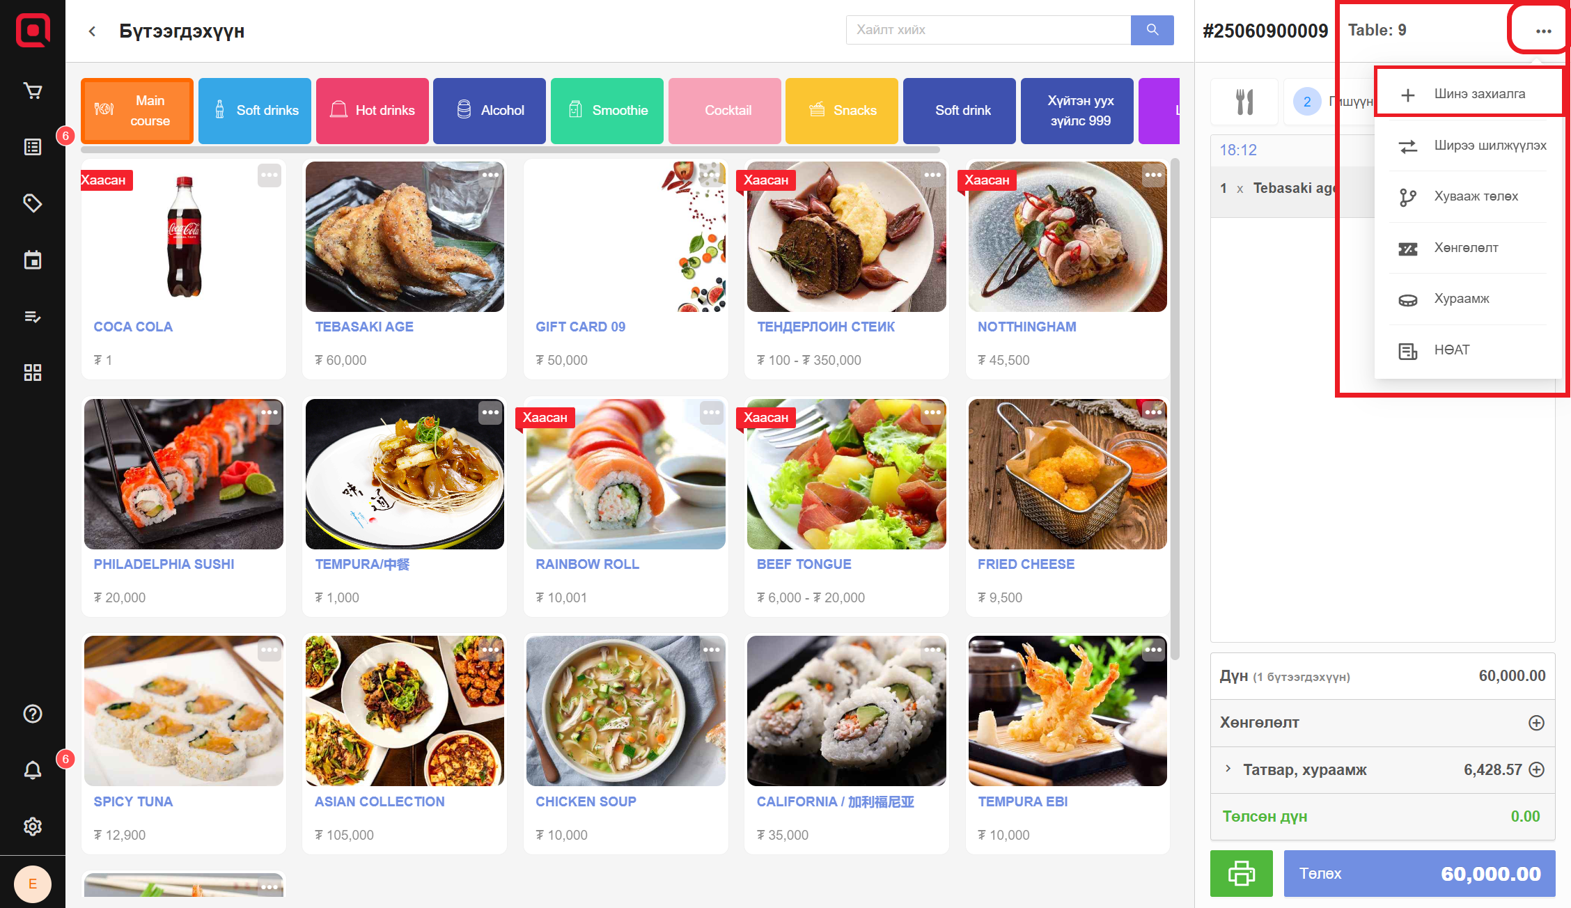This screenshot has width=1571, height=908.
Task: Open the order options three-dot menu
Action: pyautogui.click(x=1543, y=31)
